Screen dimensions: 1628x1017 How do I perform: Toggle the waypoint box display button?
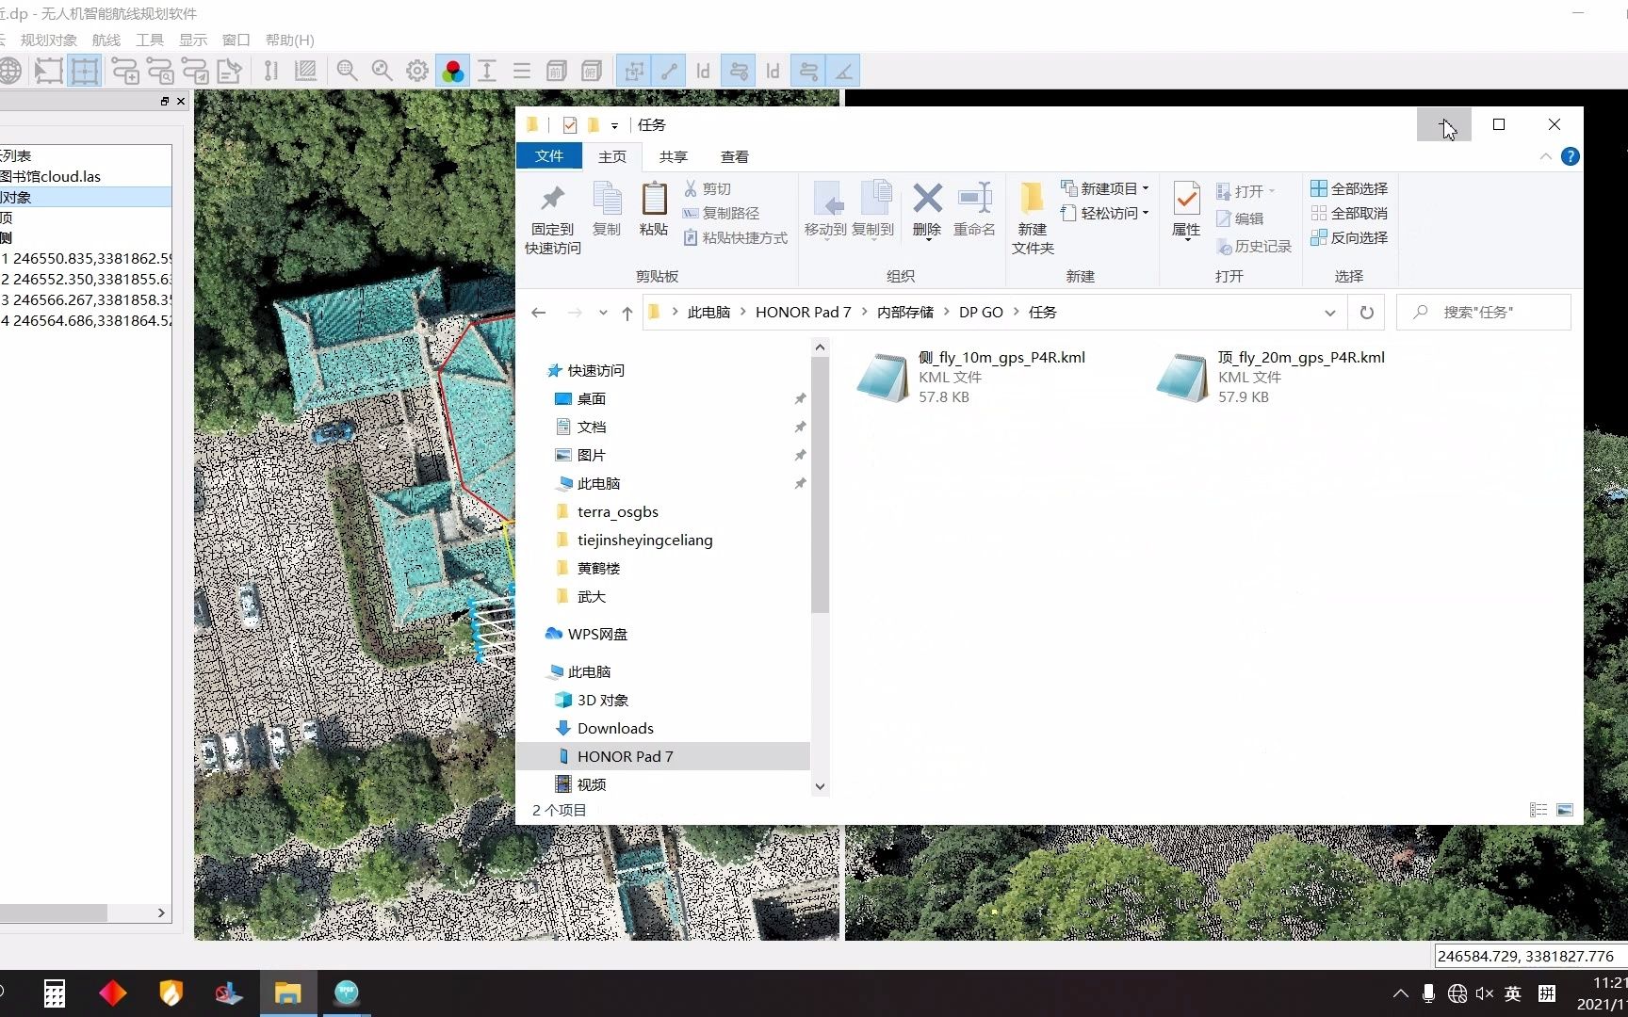[x=634, y=71]
